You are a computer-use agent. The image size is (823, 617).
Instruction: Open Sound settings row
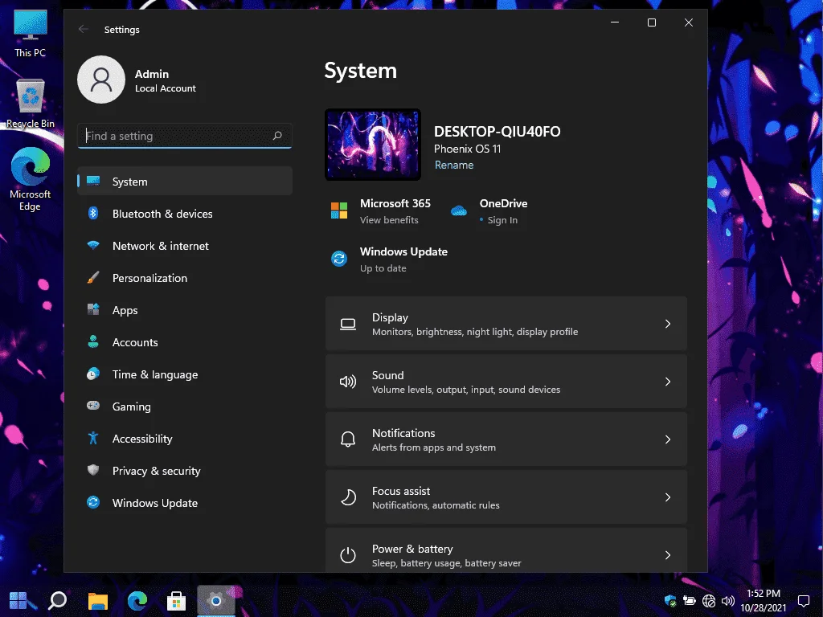click(506, 382)
